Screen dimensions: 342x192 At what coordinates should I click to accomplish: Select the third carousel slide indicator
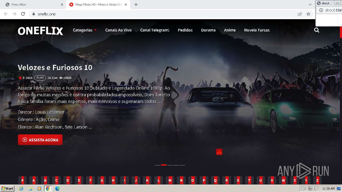click(x=170, y=165)
